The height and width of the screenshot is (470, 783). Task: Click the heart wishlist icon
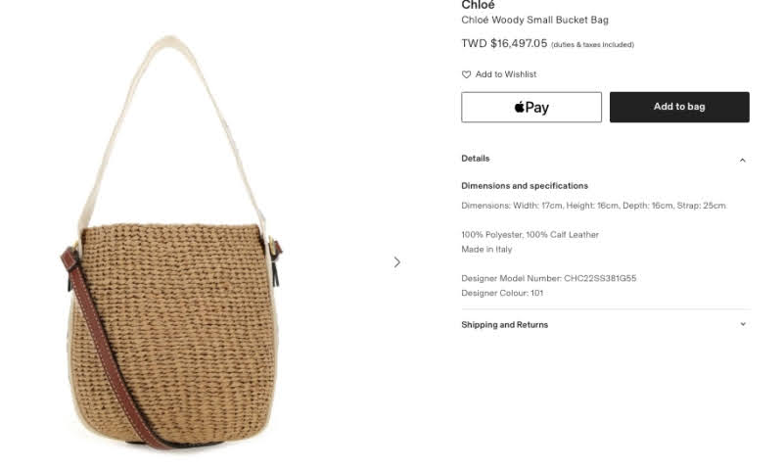pyautogui.click(x=466, y=74)
